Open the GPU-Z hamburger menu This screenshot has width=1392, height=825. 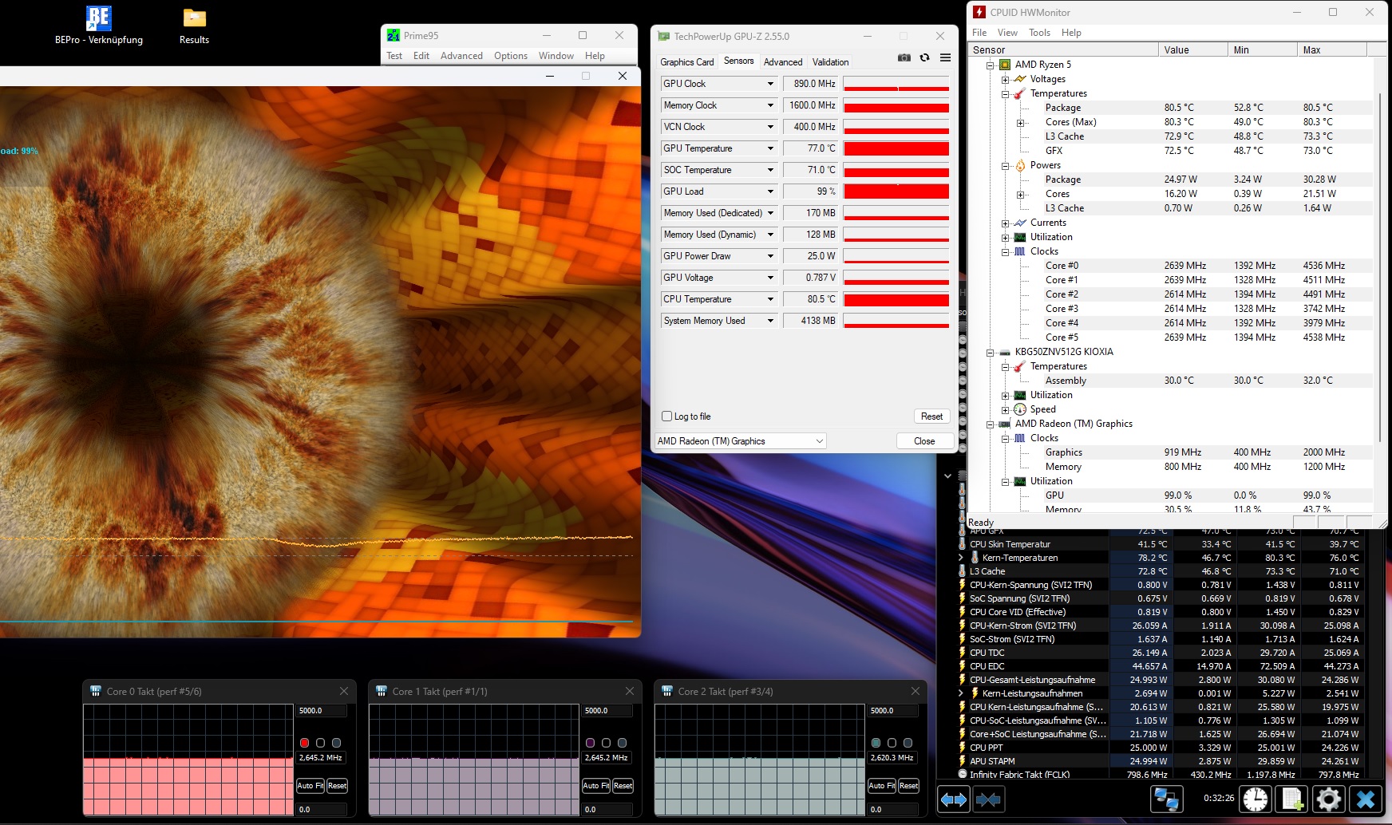[x=945, y=57]
